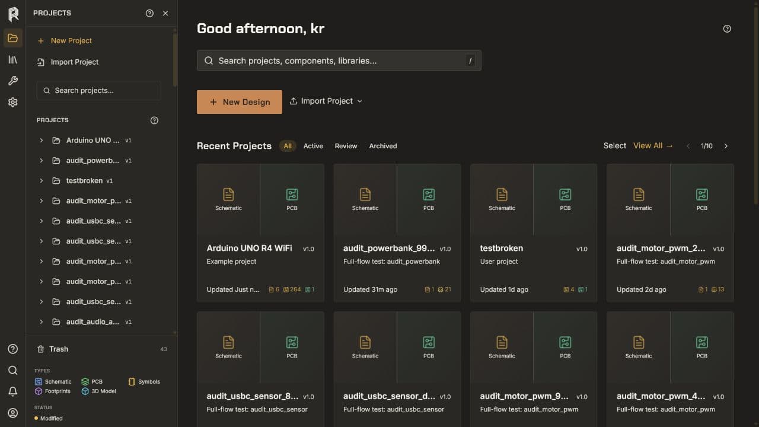The height and width of the screenshot is (427, 759).
Task: Expand the audit_audio_a... project tree item
Action: pos(41,322)
